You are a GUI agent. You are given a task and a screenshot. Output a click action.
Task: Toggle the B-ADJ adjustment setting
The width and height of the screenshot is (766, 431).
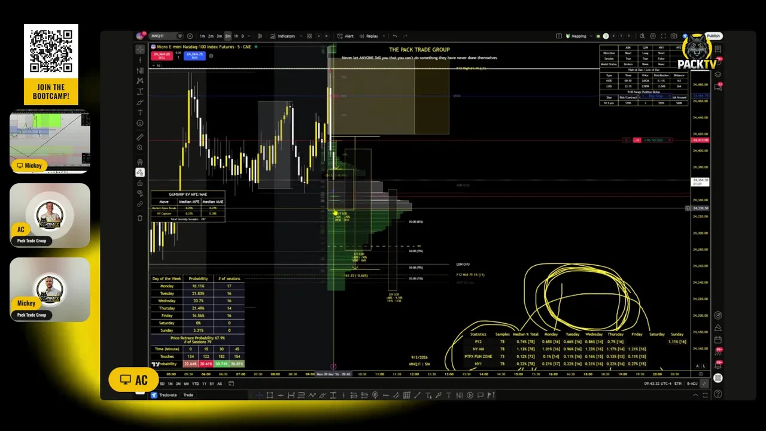click(692, 384)
